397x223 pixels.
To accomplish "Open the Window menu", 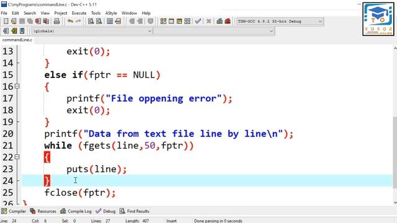I will (x=129, y=13).
